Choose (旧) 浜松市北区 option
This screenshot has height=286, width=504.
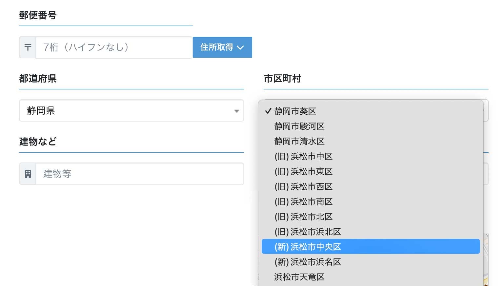[371, 217]
